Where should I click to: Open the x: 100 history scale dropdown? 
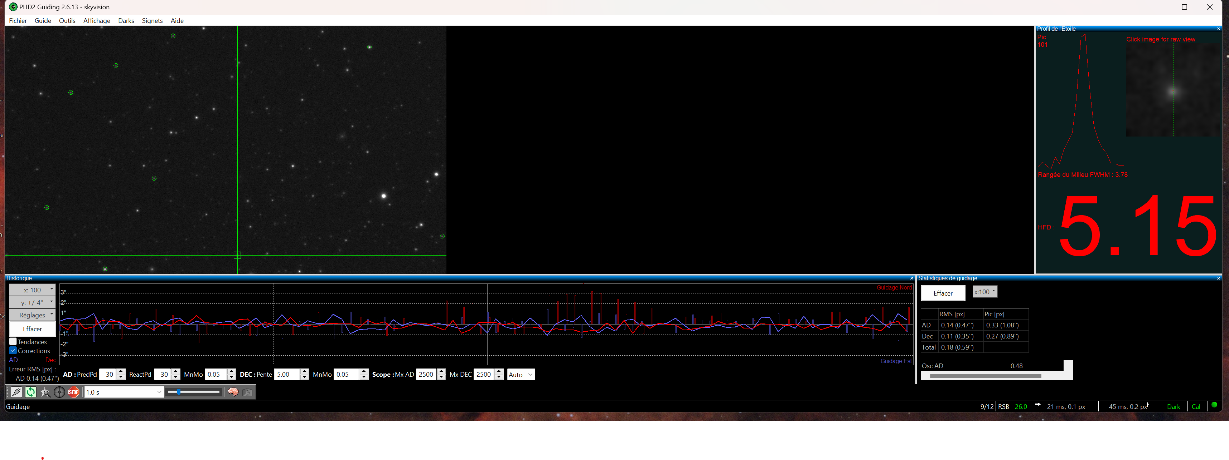pyautogui.click(x=33, y=290)
